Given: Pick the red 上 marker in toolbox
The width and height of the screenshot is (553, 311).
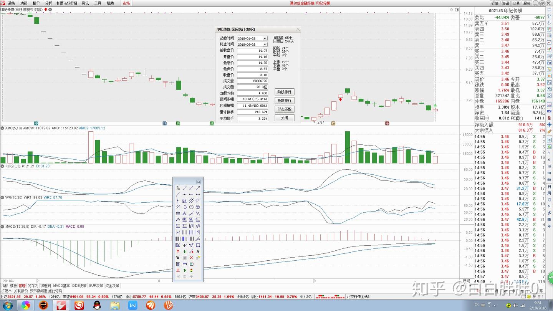Looking at the screenshot, I should click(178, 270).
